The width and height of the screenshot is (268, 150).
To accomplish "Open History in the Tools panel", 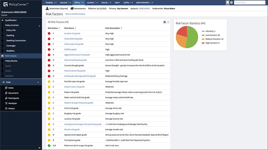I will pos(11,109).
